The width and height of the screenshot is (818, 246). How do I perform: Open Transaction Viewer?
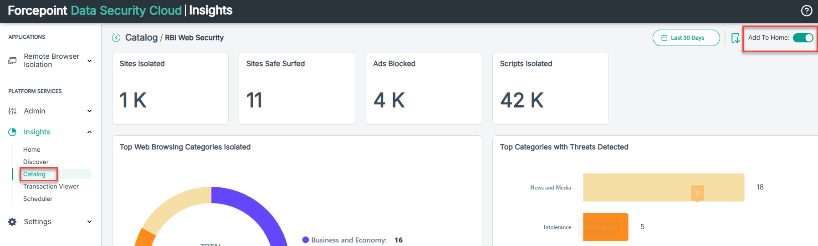tap(51, 186)
